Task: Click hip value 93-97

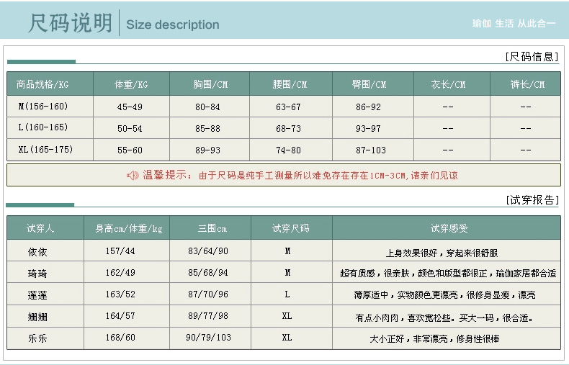Action: coord(368,128)
